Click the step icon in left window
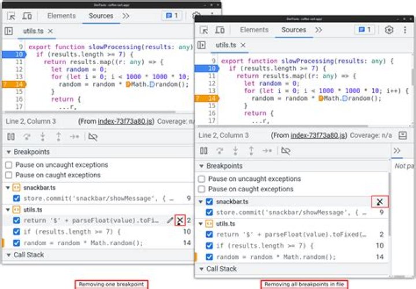 [75, 137]
